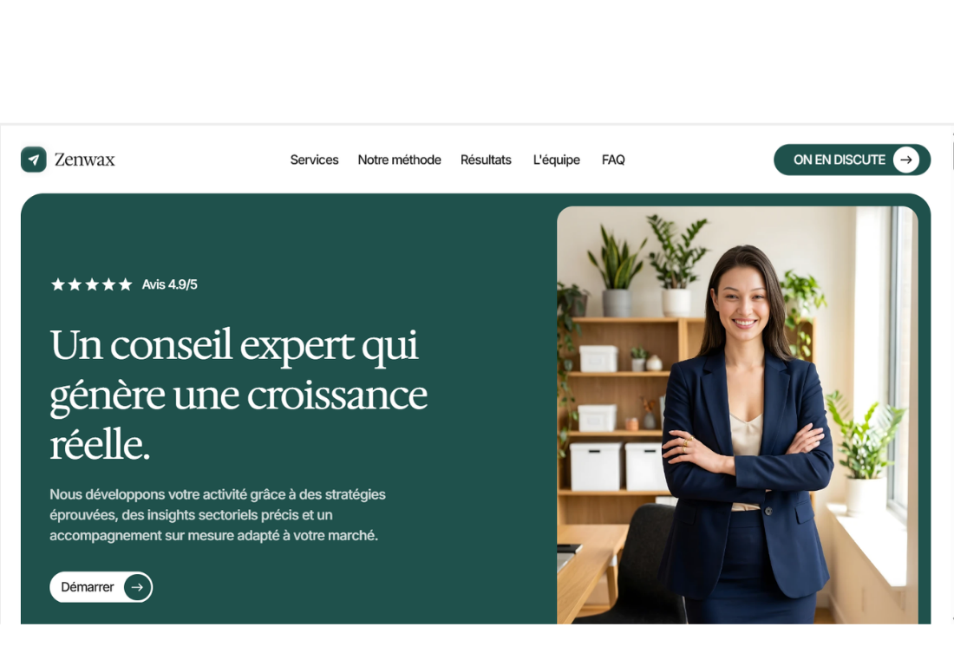Click the arrow circle inside ON EN DISCUTE
The height and width of the screenshot is (666, 954).
click(x=906, y=160)
